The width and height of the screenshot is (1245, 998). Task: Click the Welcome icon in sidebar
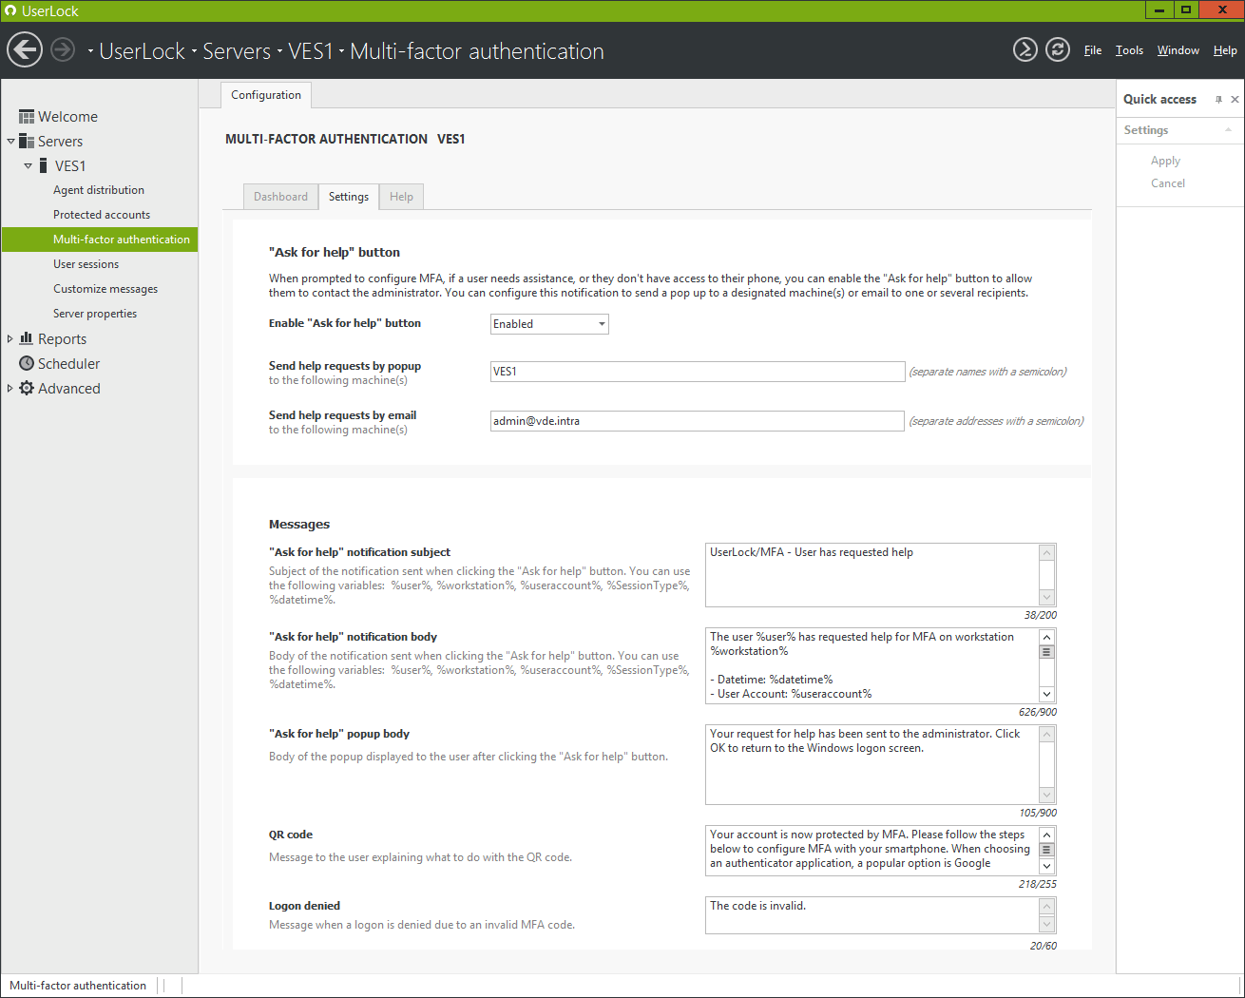(27, 117)
